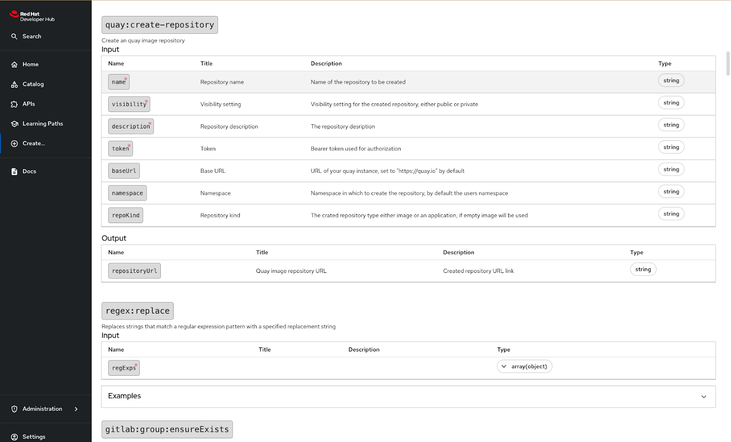Click string type badge in description row
This screenshot has width=731, height=442.
[671, 125]
